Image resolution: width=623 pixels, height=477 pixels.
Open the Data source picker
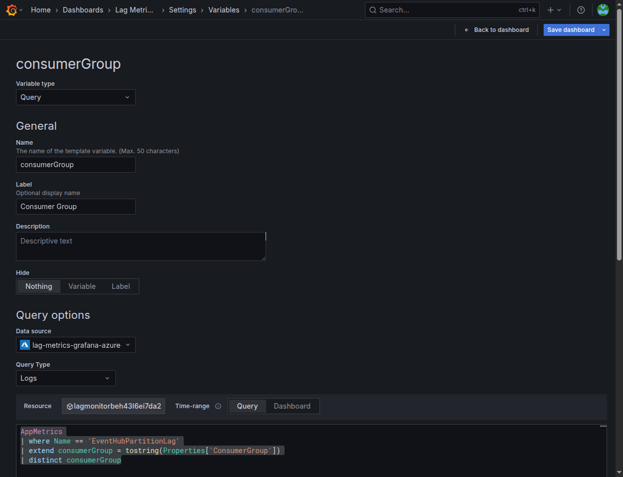(x=76, y=345)
